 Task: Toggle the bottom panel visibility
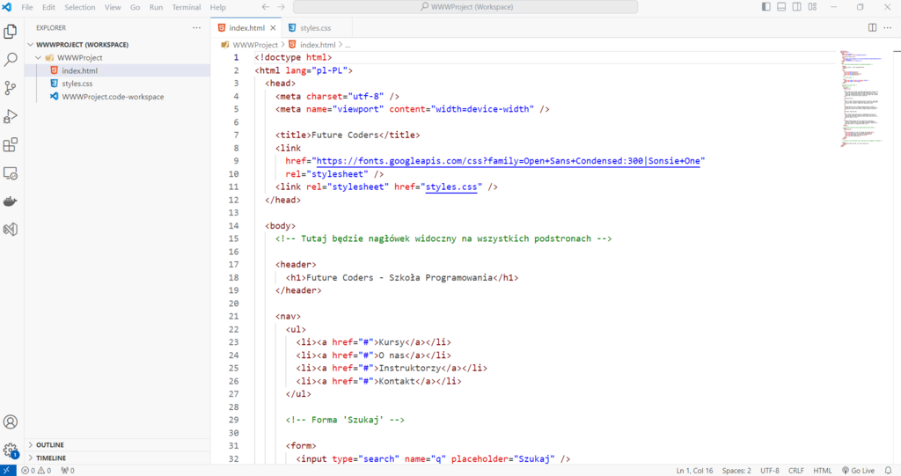(x=781, y=7)
